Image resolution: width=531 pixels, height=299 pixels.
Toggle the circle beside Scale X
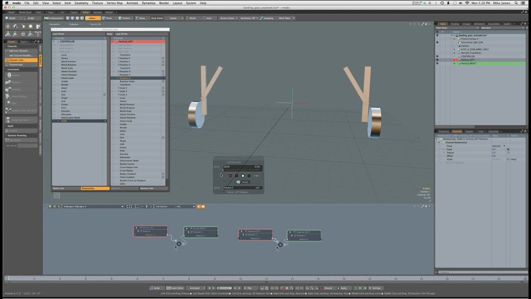(x=163, y=88)
